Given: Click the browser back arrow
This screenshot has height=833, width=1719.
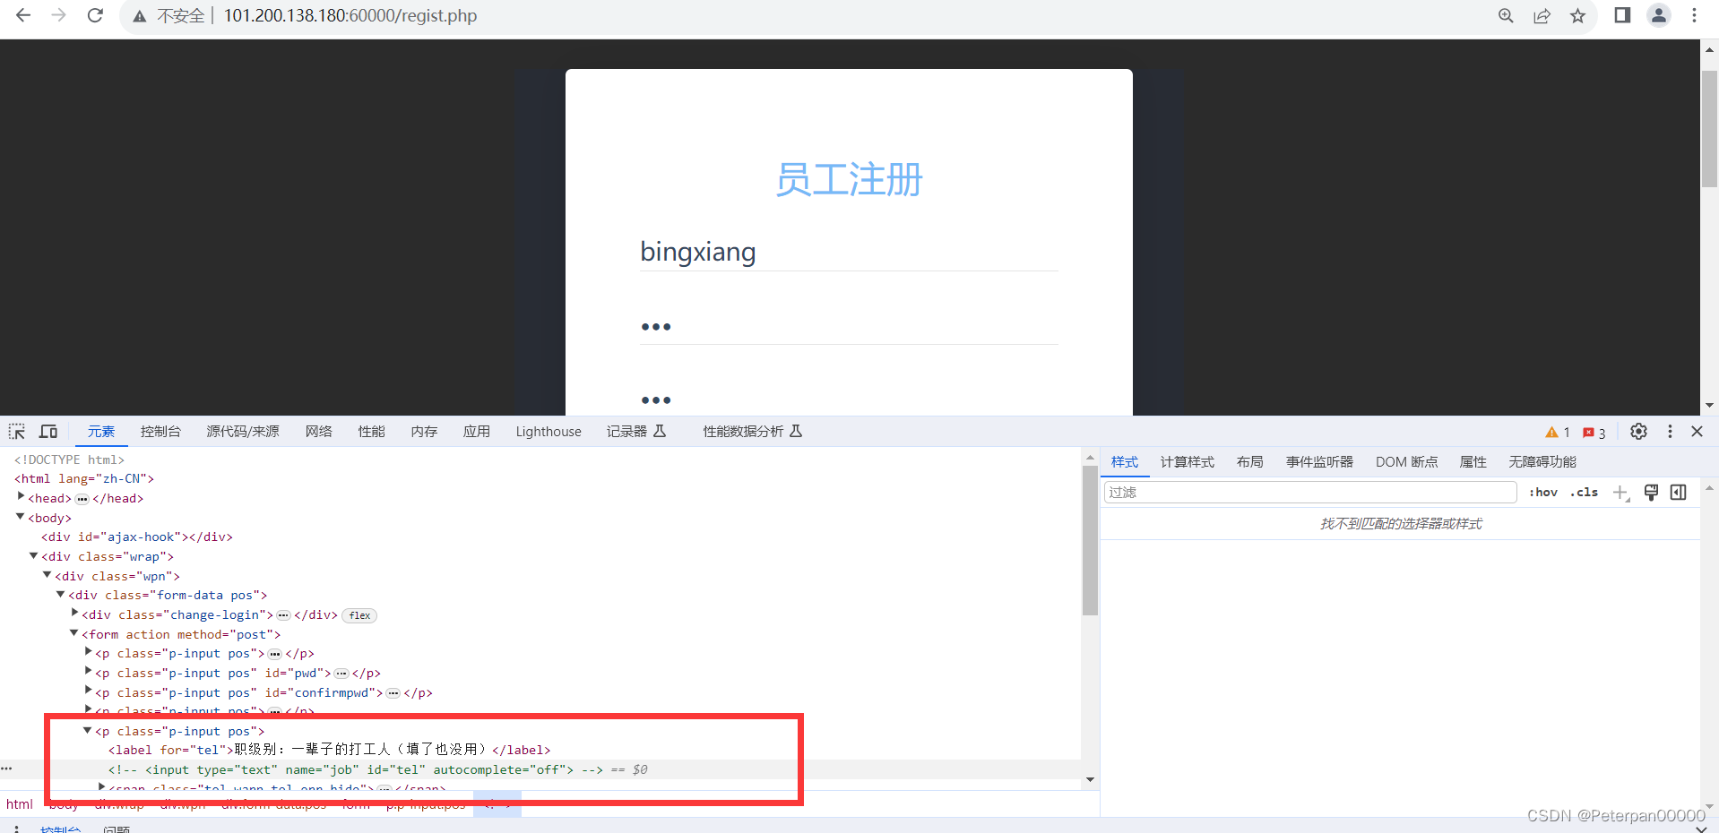Looking at the screenshot, I should coord(23,15).
